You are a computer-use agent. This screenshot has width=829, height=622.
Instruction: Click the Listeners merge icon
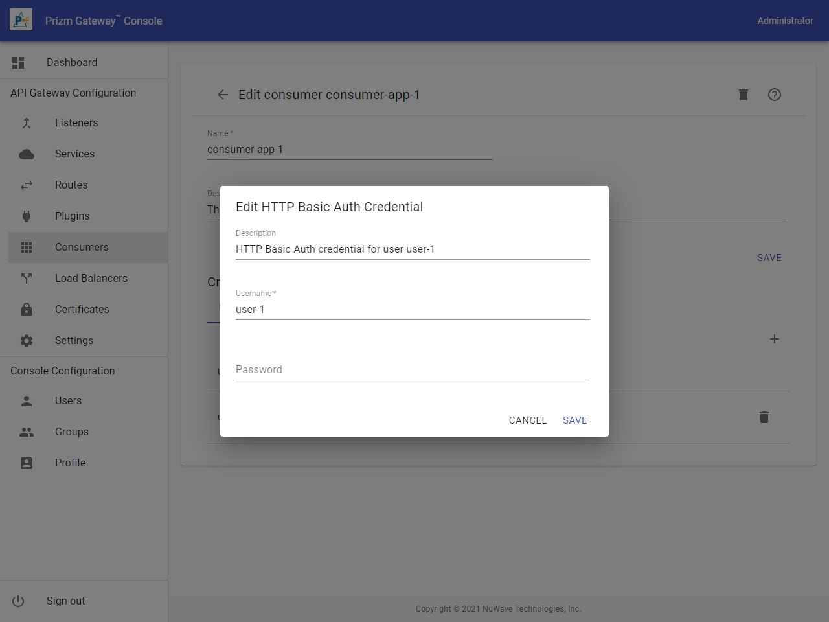click(27, 123)
